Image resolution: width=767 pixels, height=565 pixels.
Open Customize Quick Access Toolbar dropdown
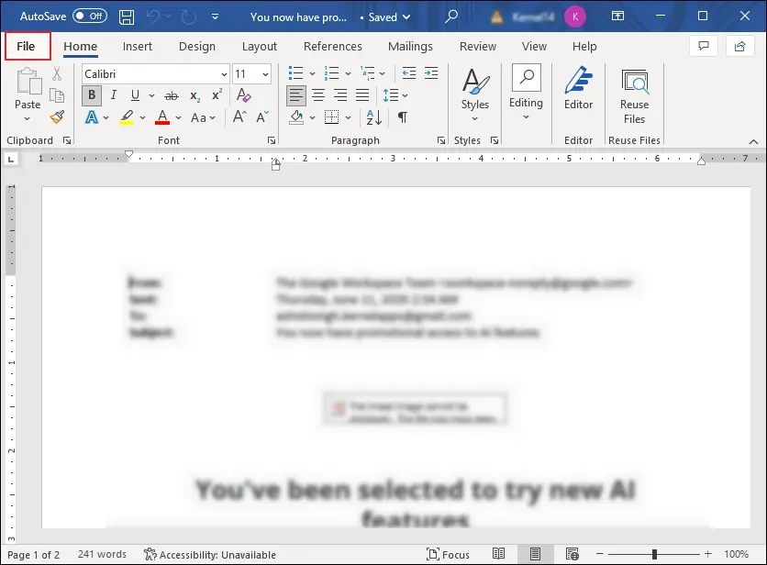[215, 17]
